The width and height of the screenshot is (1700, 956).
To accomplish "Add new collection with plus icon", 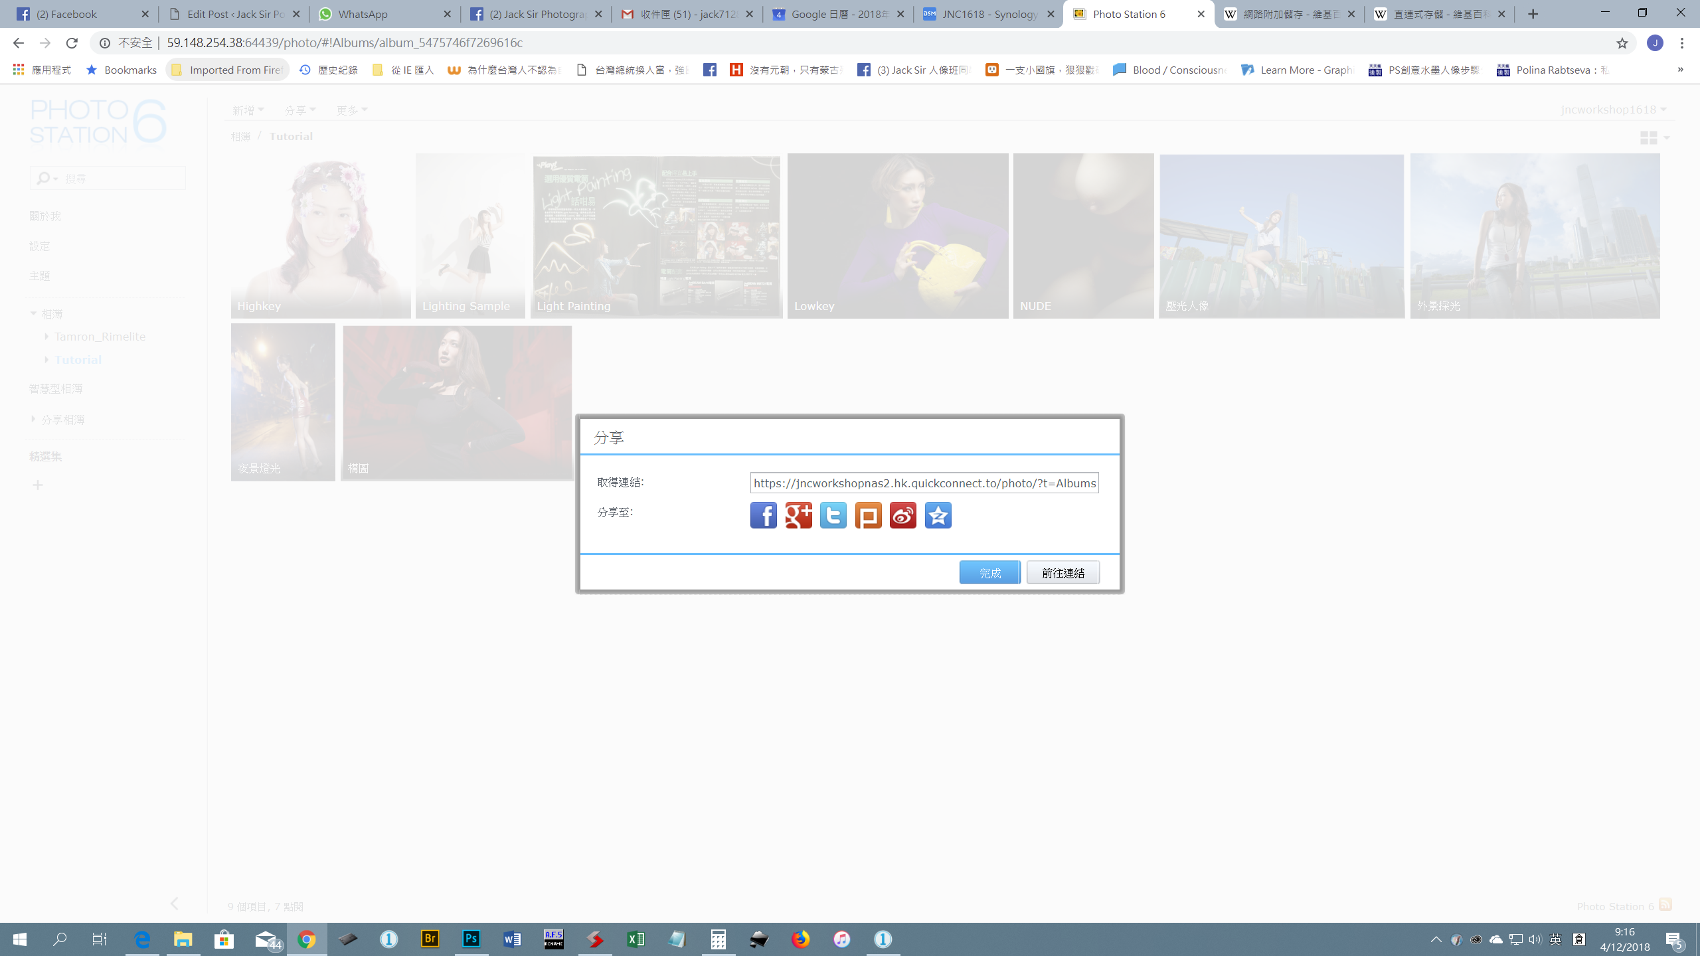I will (38, 485).
